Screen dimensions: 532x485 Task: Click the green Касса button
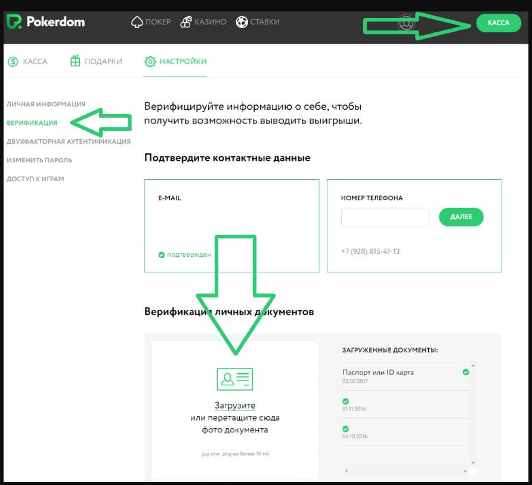pyautogui.click(x=498, y=23)
